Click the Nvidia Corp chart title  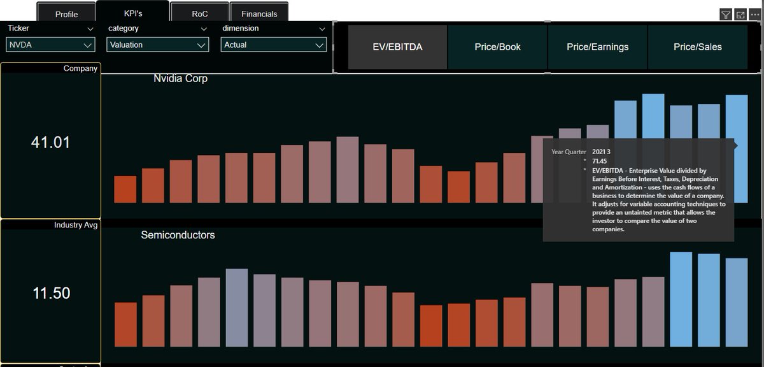click(x=180, y=79)
